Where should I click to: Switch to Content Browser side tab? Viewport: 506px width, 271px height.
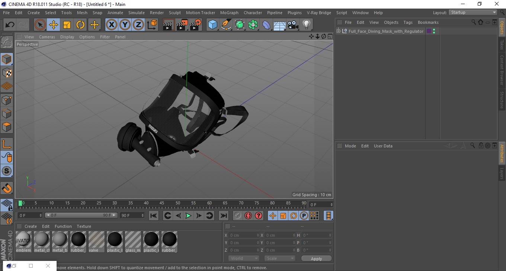pyautogui.click(x=502, y=70)
